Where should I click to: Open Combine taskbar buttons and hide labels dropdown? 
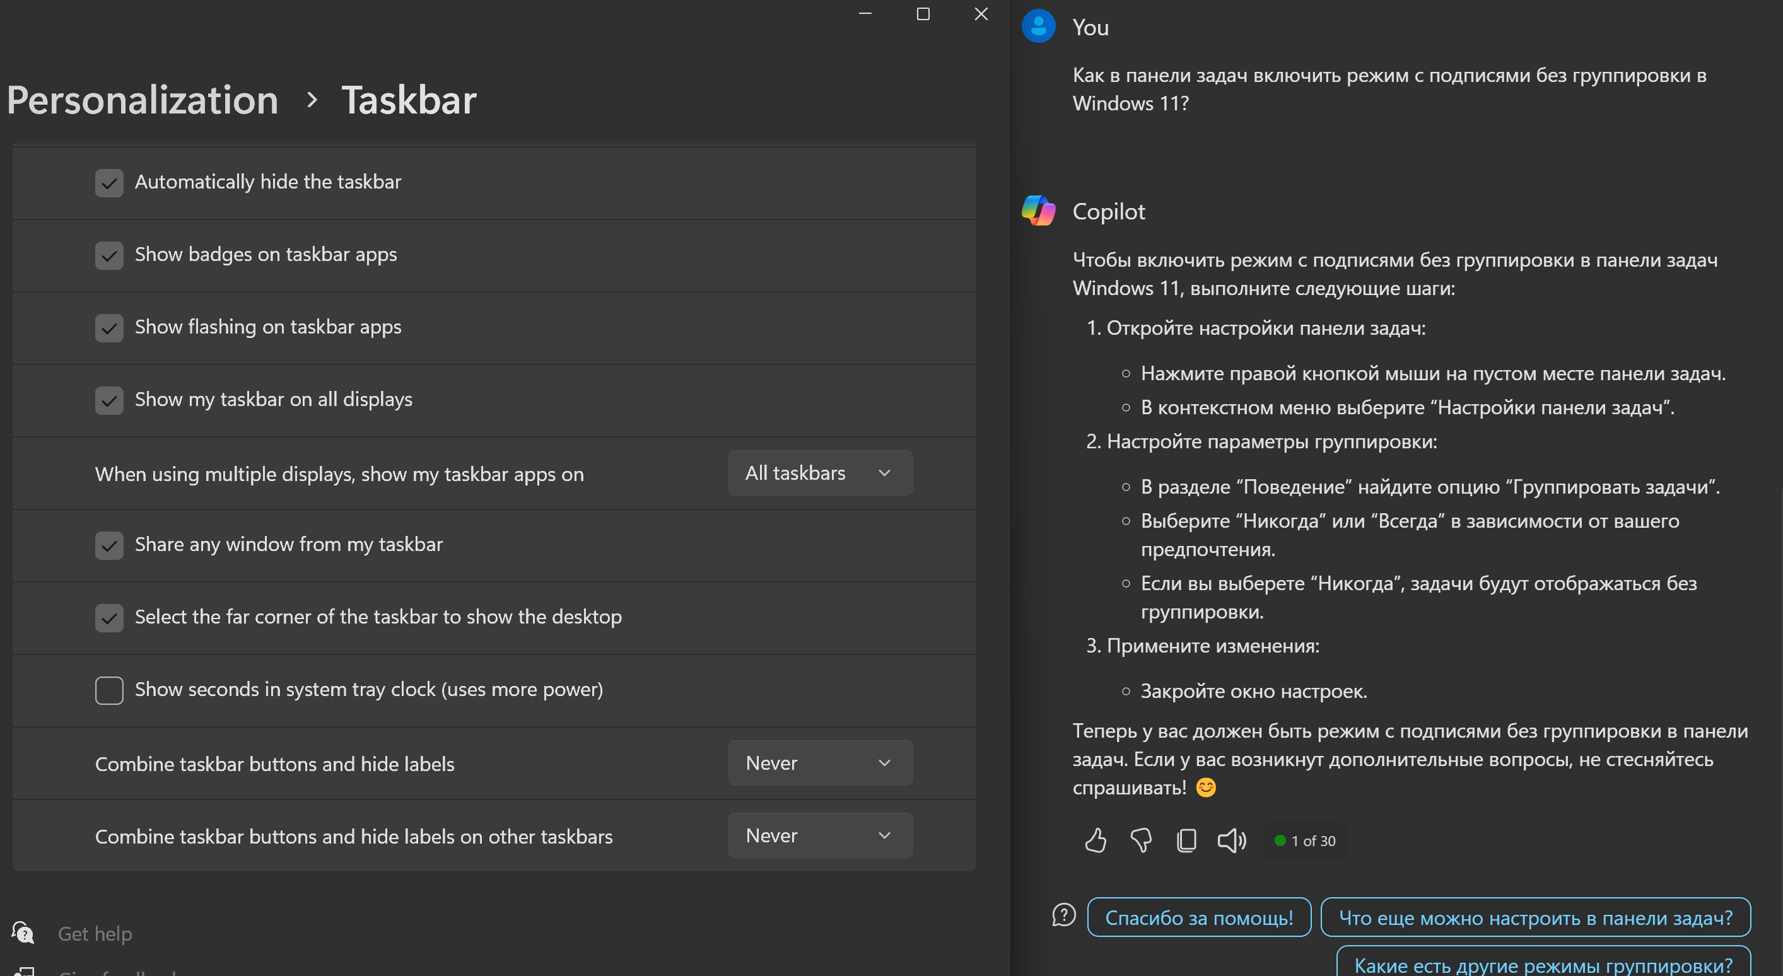point(819,763)
